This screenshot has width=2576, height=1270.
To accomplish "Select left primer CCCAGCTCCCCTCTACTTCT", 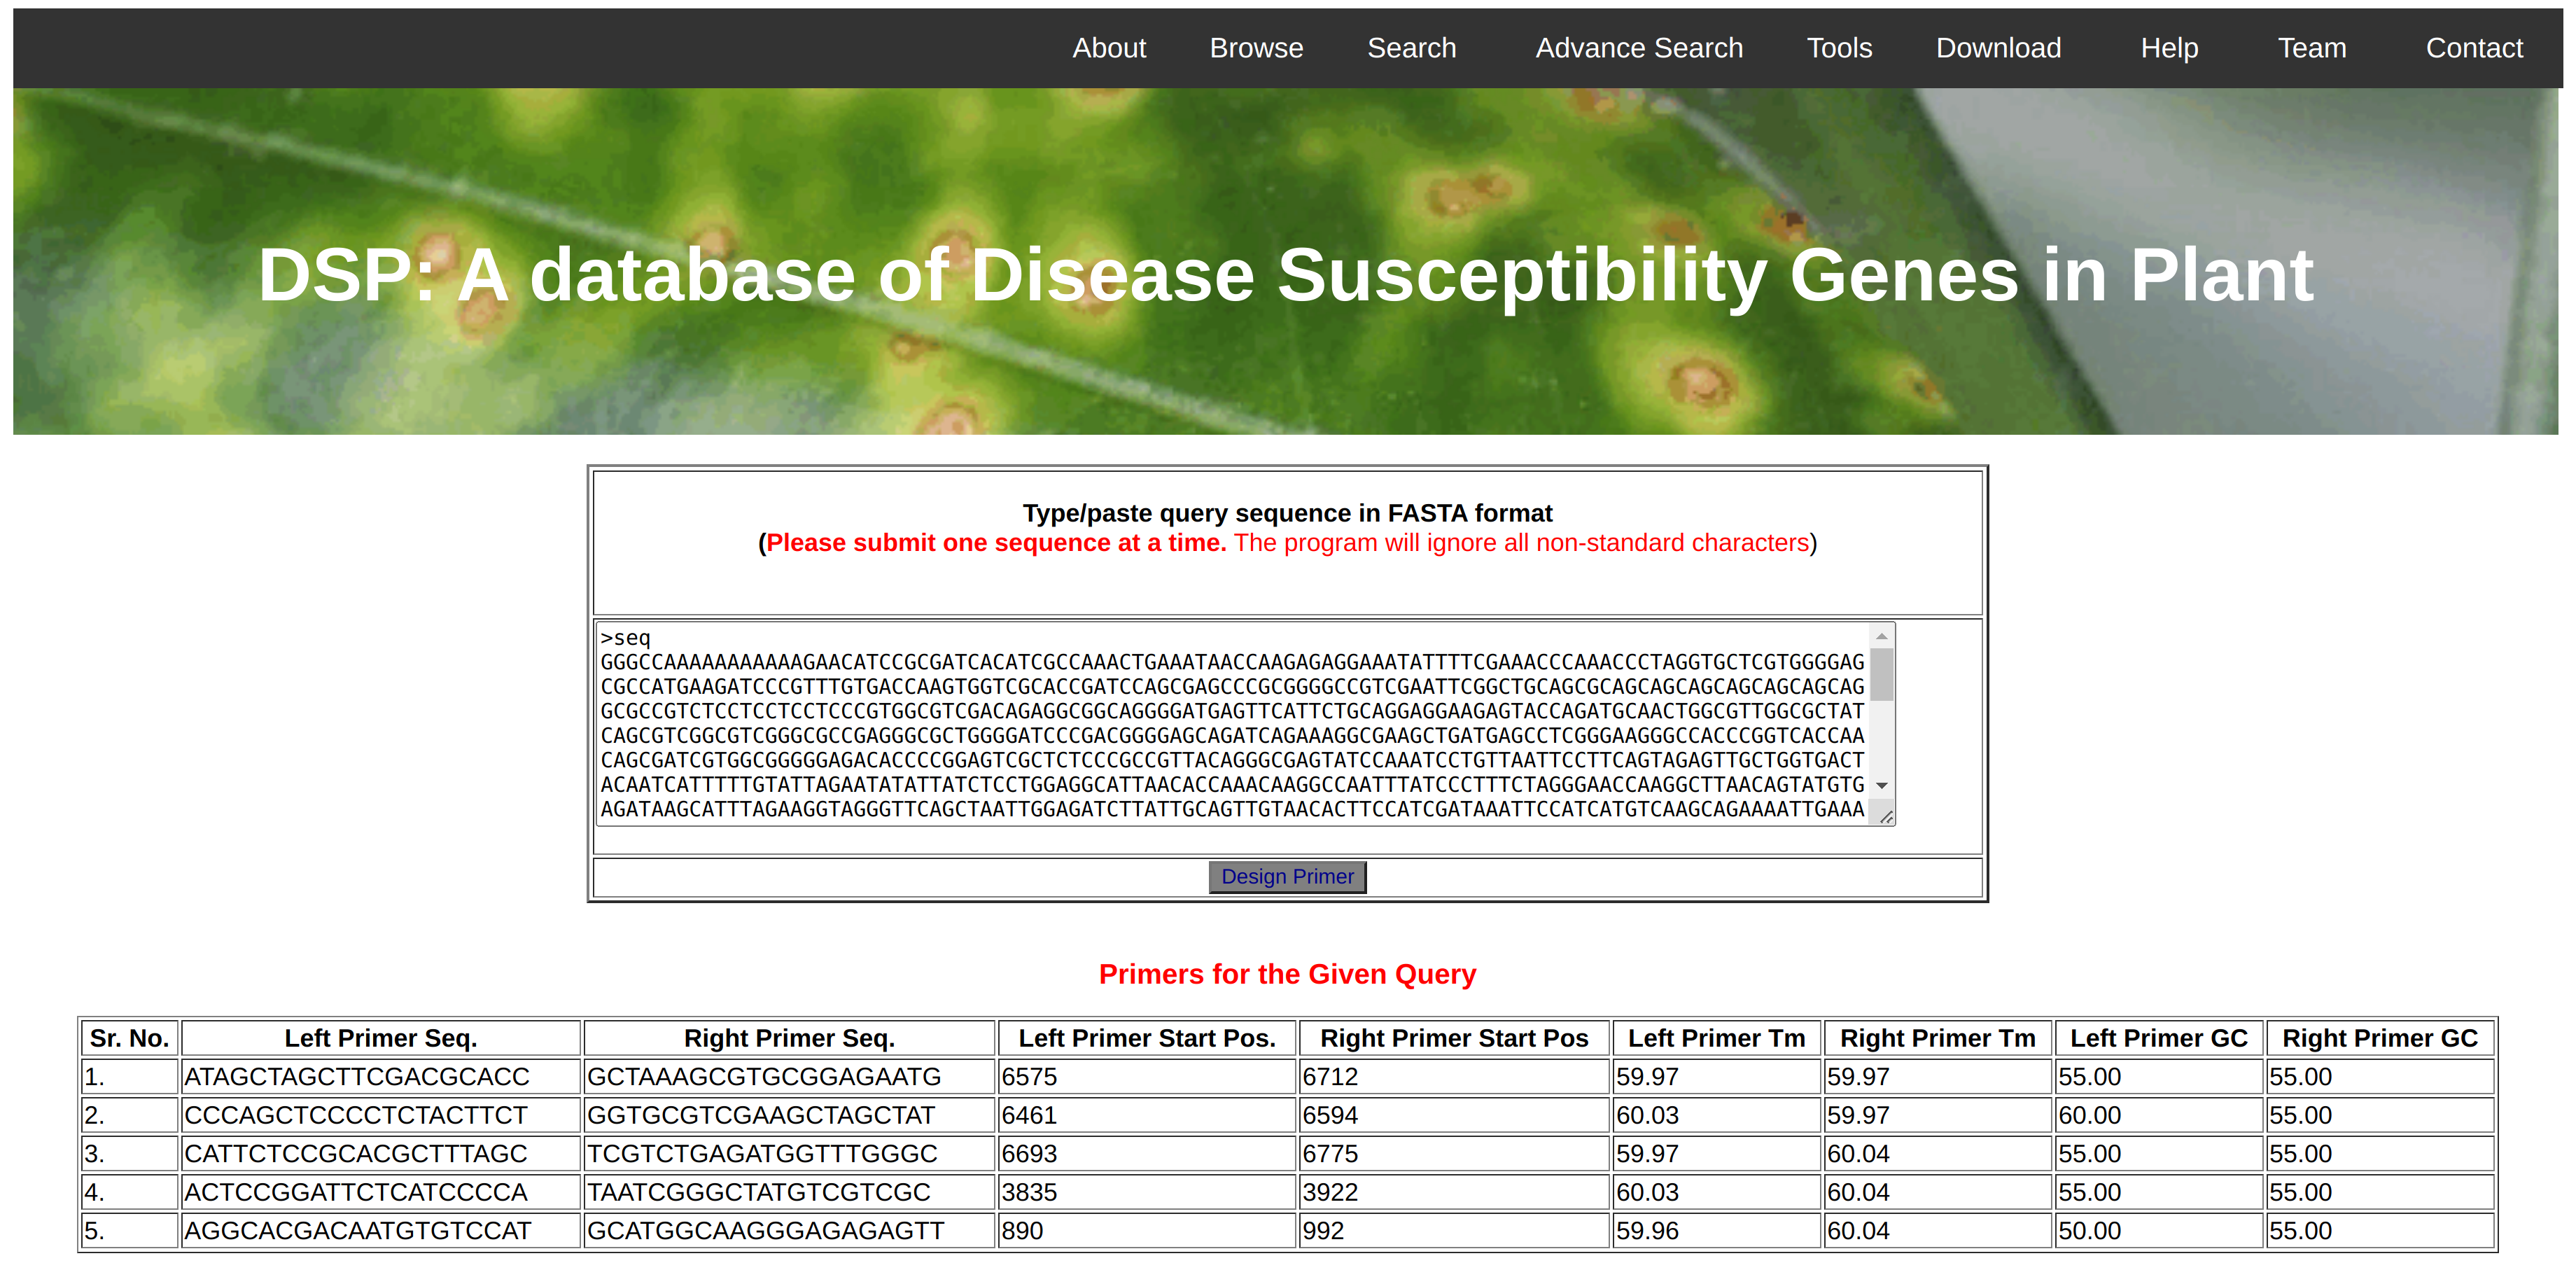I will (x=355, y=1115).
